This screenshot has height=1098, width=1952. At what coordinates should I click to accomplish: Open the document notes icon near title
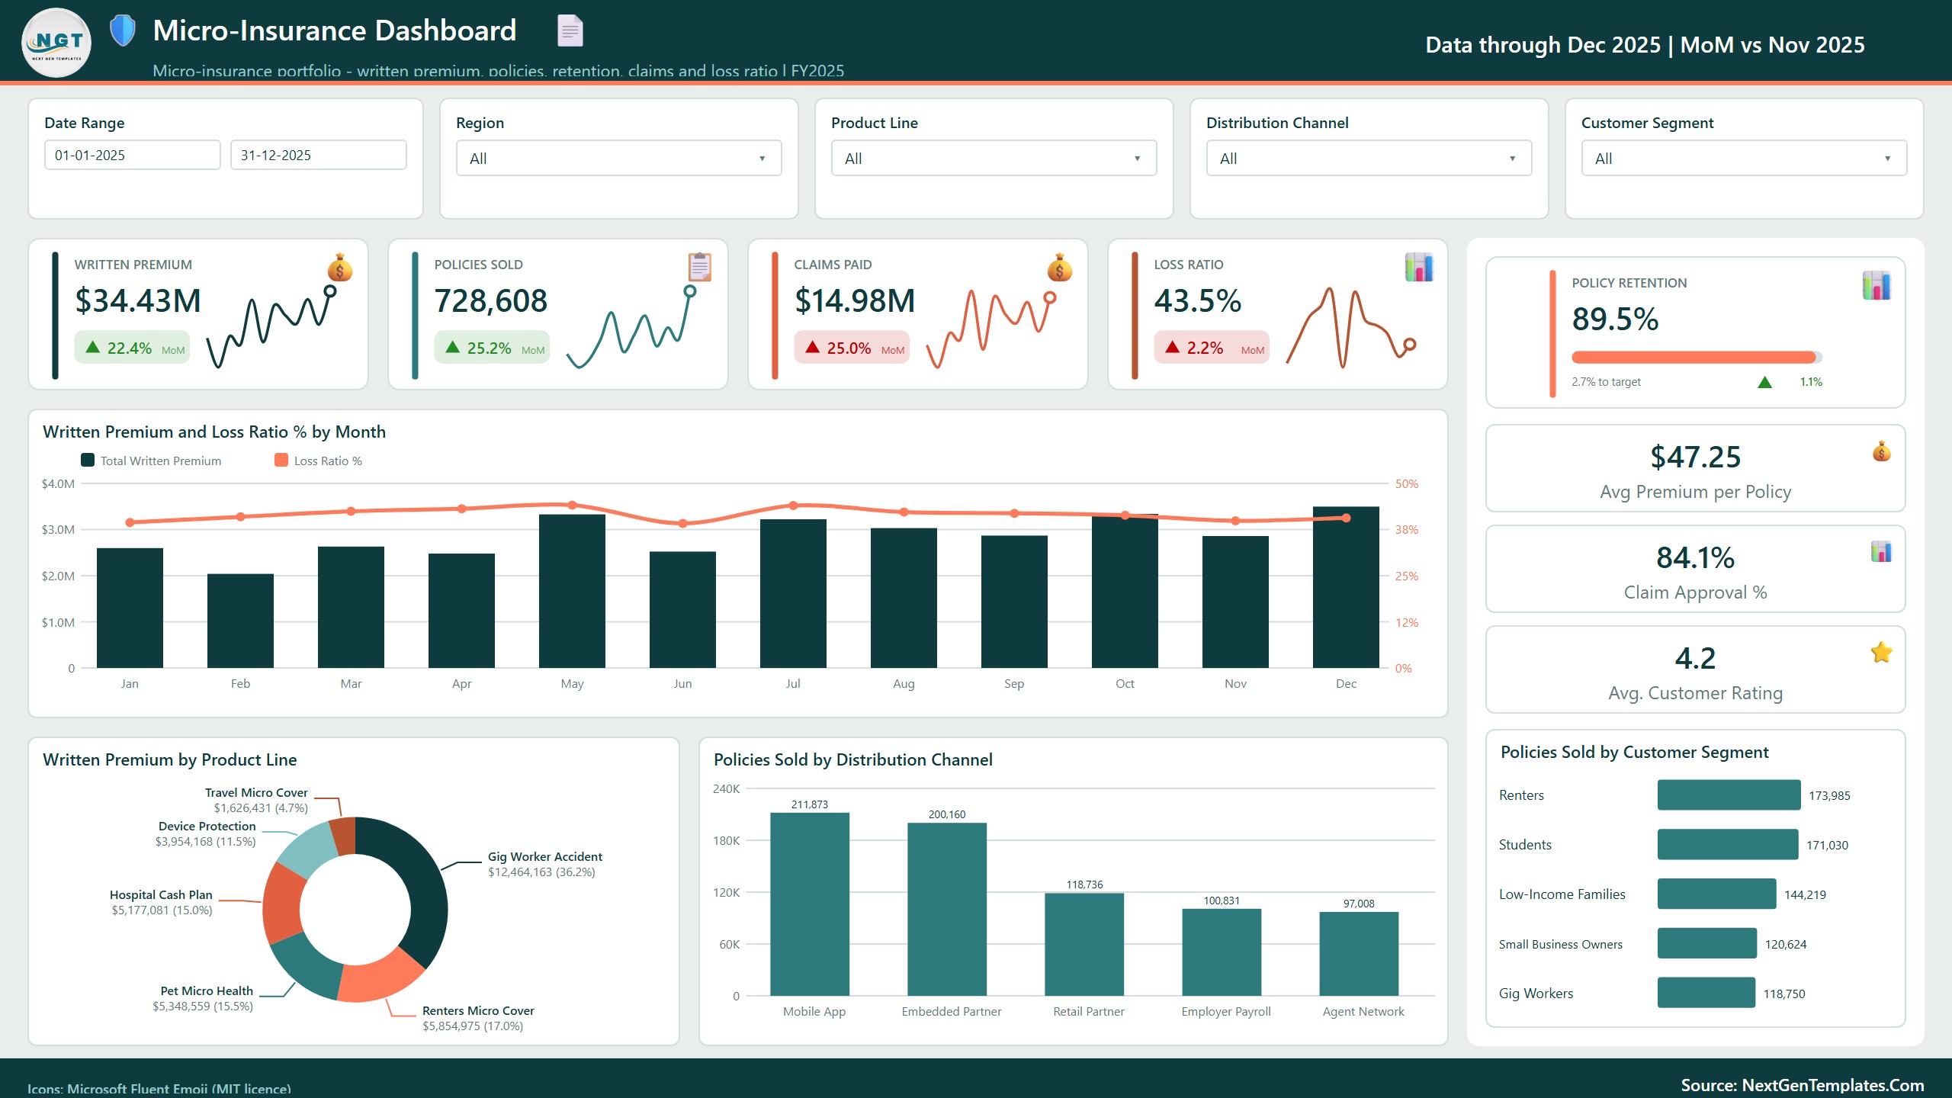click(570, 31)
